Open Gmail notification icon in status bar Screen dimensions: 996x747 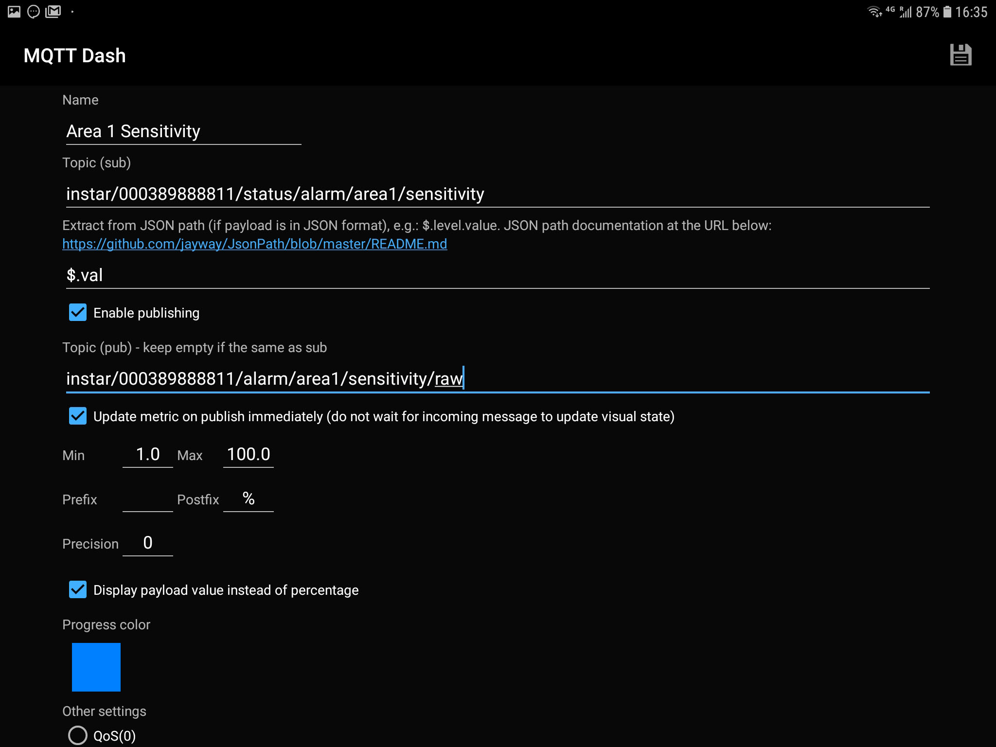point(53,11)
